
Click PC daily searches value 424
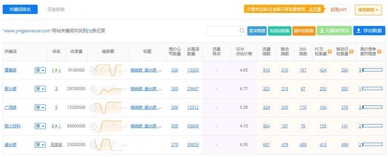click(323, 70)
